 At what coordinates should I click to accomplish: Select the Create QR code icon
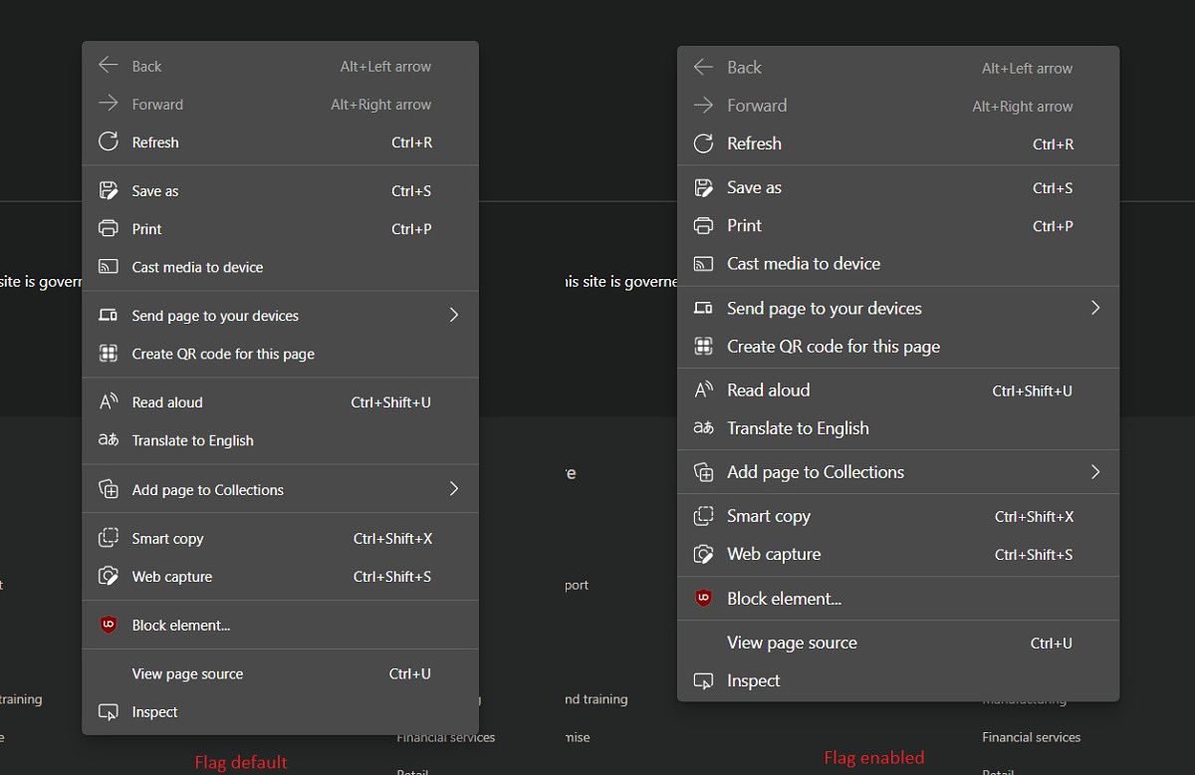click(x=109, y=354)
